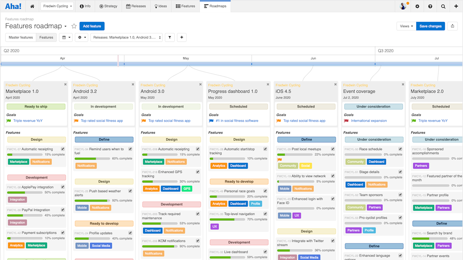Viewport: 463px width, 260px height.
Task: Toggle the checkbox for Post local meetups
Action: (333, 149)
